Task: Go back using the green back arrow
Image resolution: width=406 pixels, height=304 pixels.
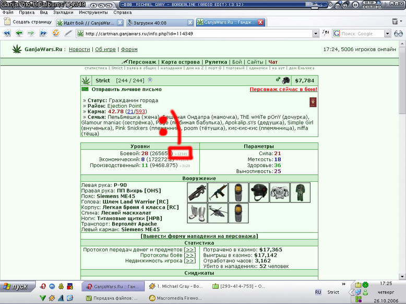Action: point(19,33)
